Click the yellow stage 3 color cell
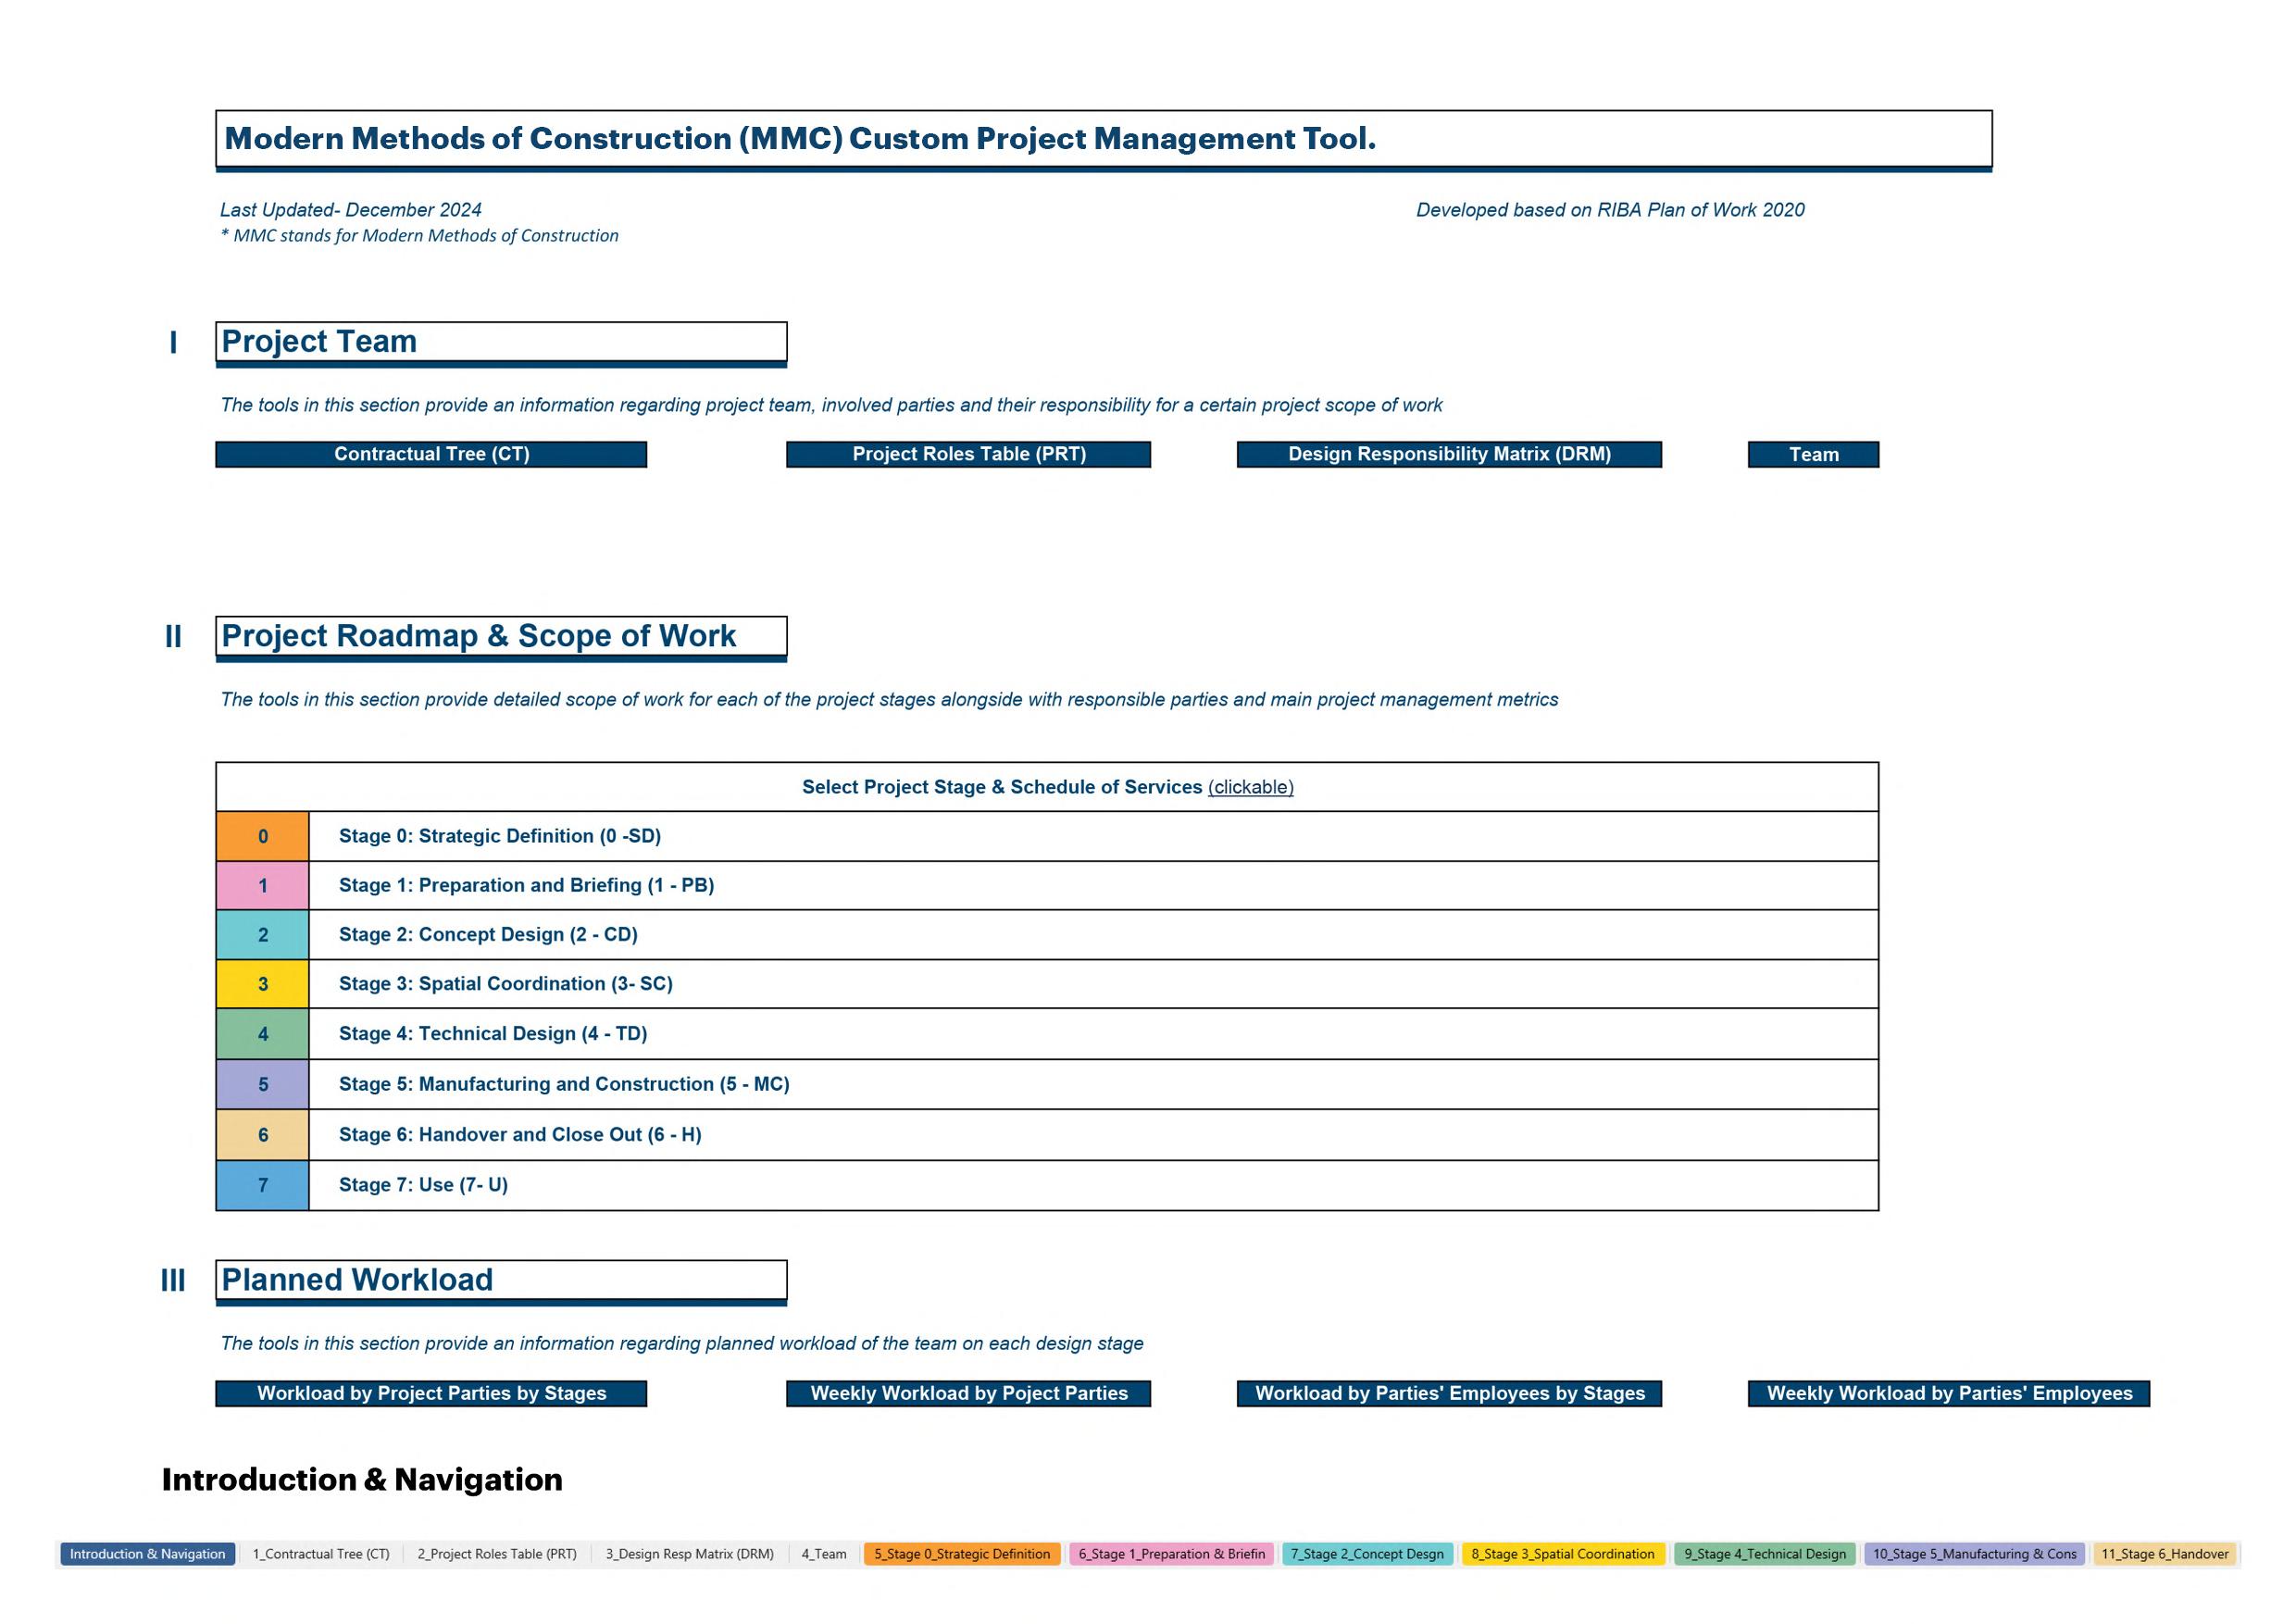The width and height of the screenshot is (2296, 1624). pyautogui.click(x=262, y=984)
